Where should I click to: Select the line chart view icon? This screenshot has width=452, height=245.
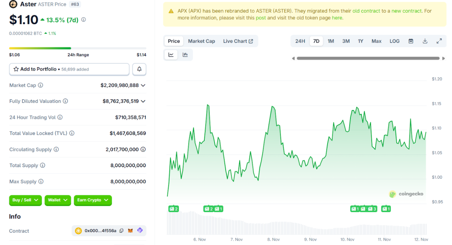(171, 55)
